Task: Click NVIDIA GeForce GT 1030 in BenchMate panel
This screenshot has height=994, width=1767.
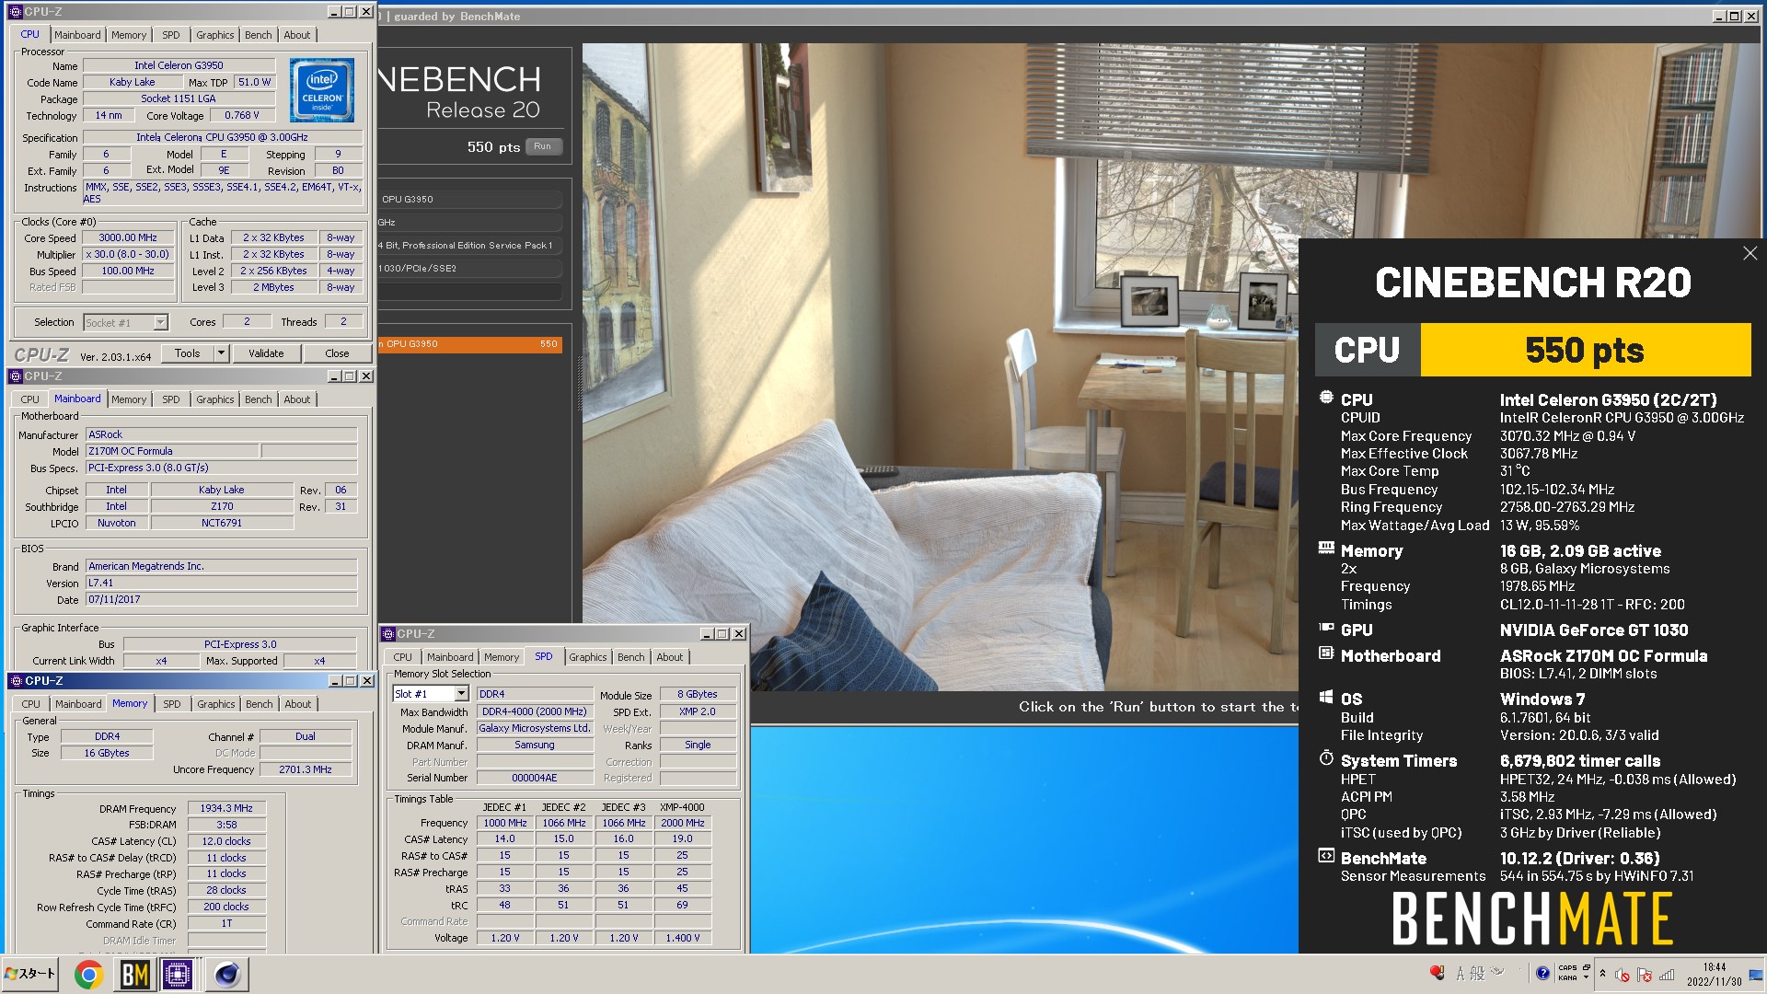Action: click(1594, 630)
